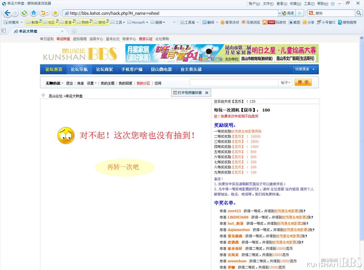Click the 月星家居 banner advertisement
The width and height of the screenshot is (364, 270).
pyautogui.click(x=222, y=53)
